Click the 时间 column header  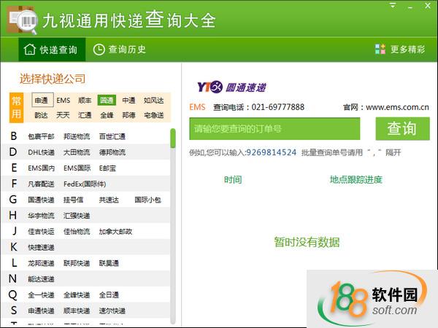(x=233, y=179)
